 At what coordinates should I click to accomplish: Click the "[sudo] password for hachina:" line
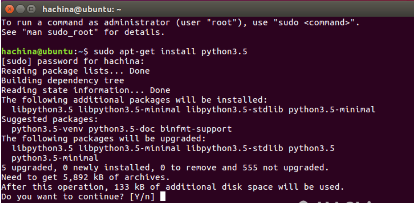point(73,61)
